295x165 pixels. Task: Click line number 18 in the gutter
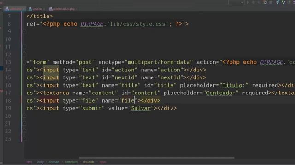pos(8,101)
